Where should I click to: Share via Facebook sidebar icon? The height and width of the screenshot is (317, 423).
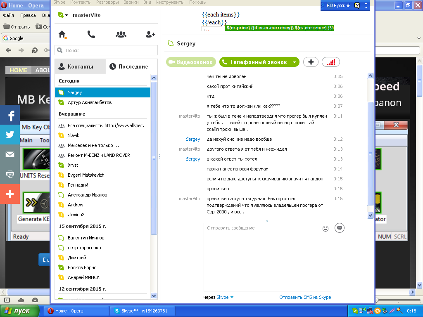pyautogui.click(x=10, y=115)
